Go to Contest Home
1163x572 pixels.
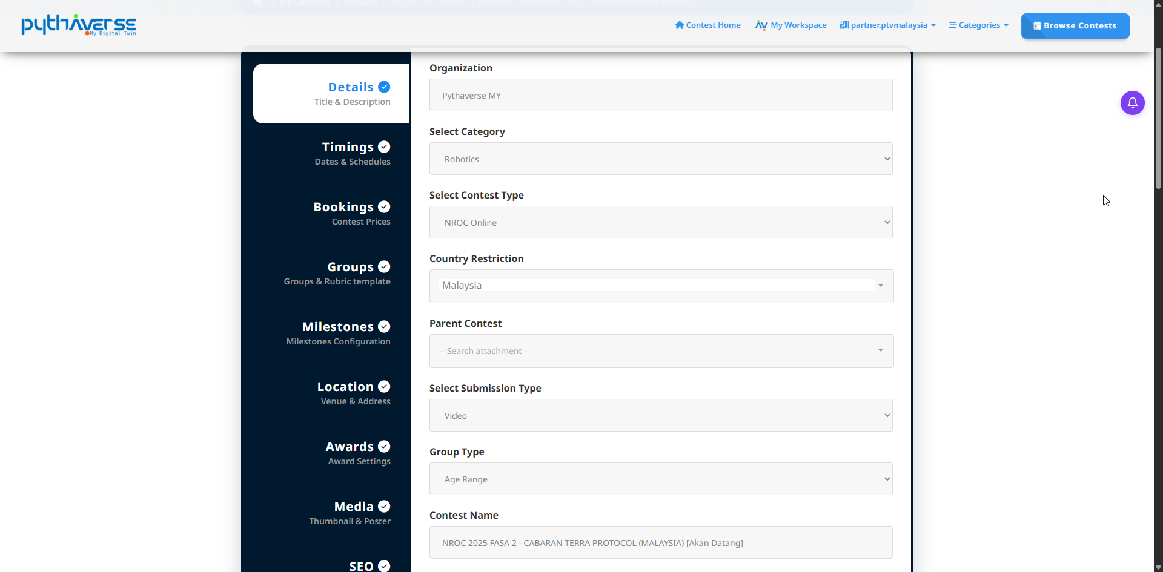[x=707, y=25]
